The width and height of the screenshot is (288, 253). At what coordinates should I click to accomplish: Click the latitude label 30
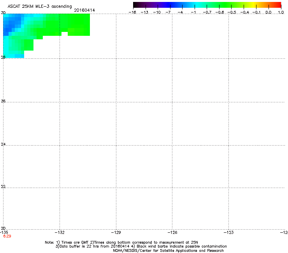pos(3,13)
